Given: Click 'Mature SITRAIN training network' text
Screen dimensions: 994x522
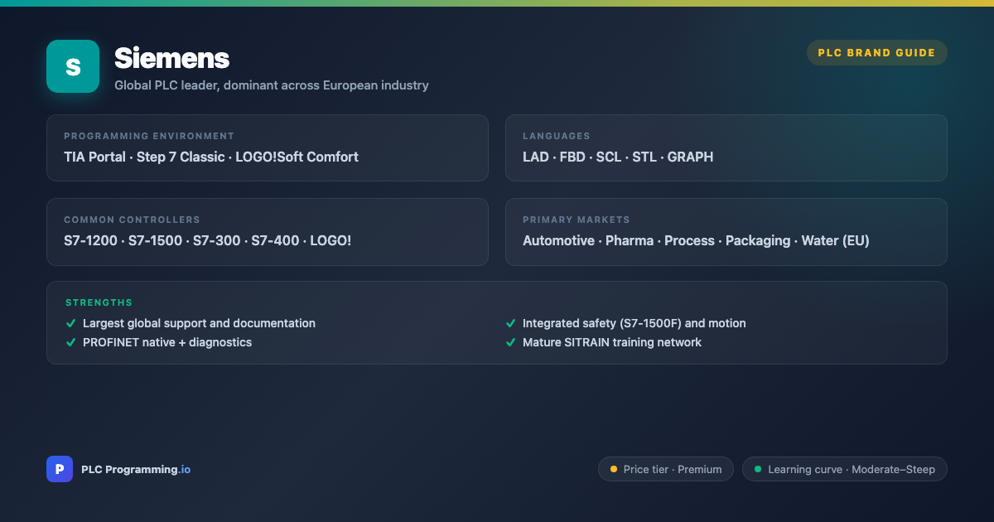Looking at the screenshot, I should [612, 342].
